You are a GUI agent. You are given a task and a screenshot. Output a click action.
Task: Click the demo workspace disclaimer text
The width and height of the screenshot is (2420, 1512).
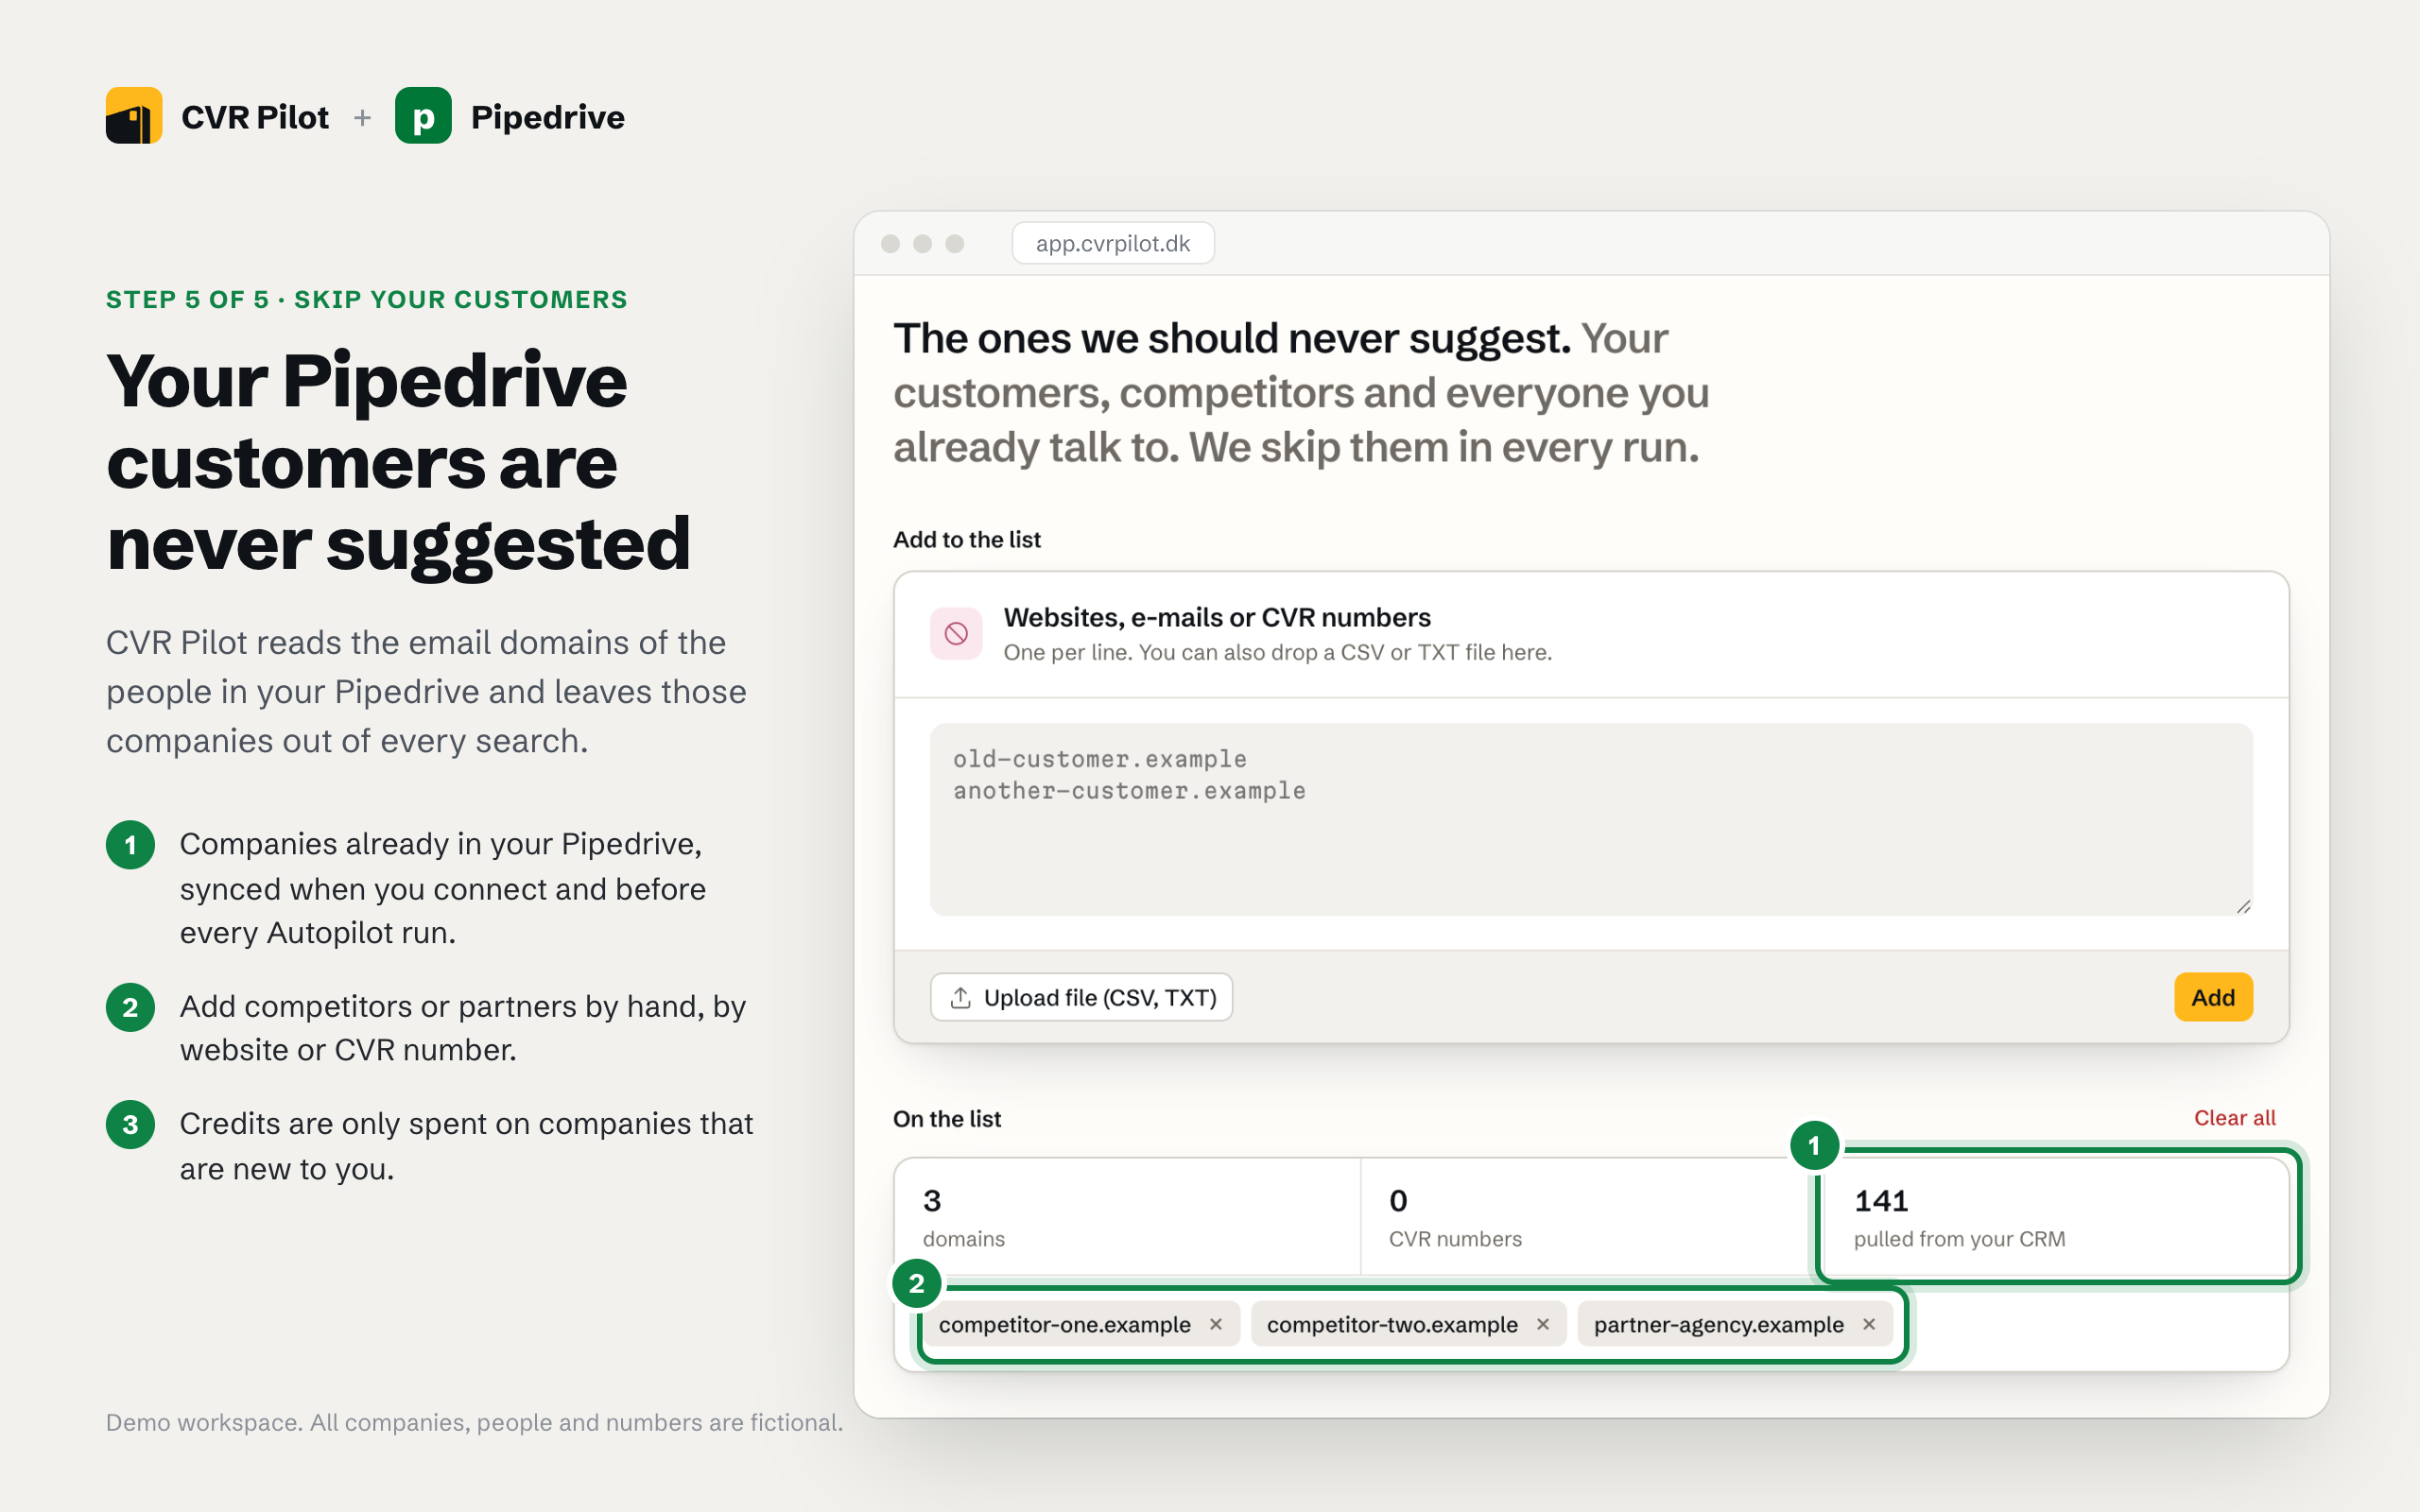pos(474,1422)
